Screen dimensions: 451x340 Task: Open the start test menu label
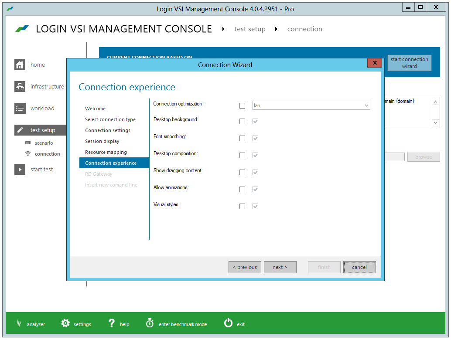pyautogui.click(x=42, y=169)
